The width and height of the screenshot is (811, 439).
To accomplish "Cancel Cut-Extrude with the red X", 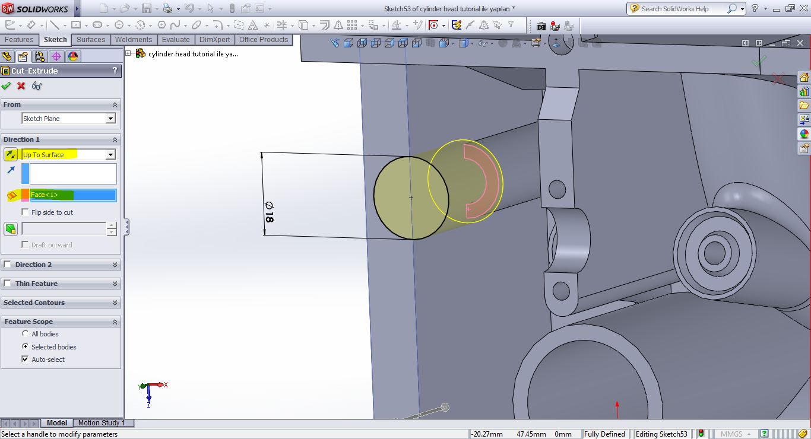I will [x=21, y=86].
